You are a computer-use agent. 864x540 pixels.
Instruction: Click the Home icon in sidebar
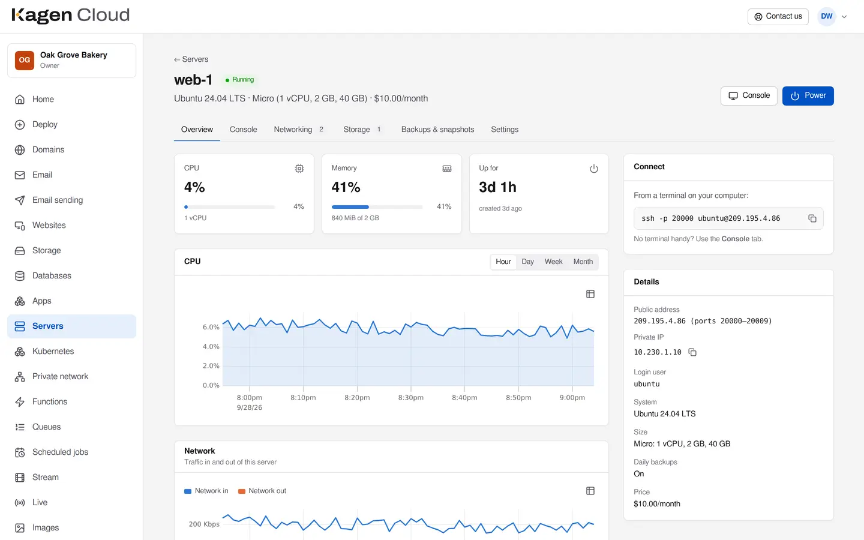pos(20,100)
